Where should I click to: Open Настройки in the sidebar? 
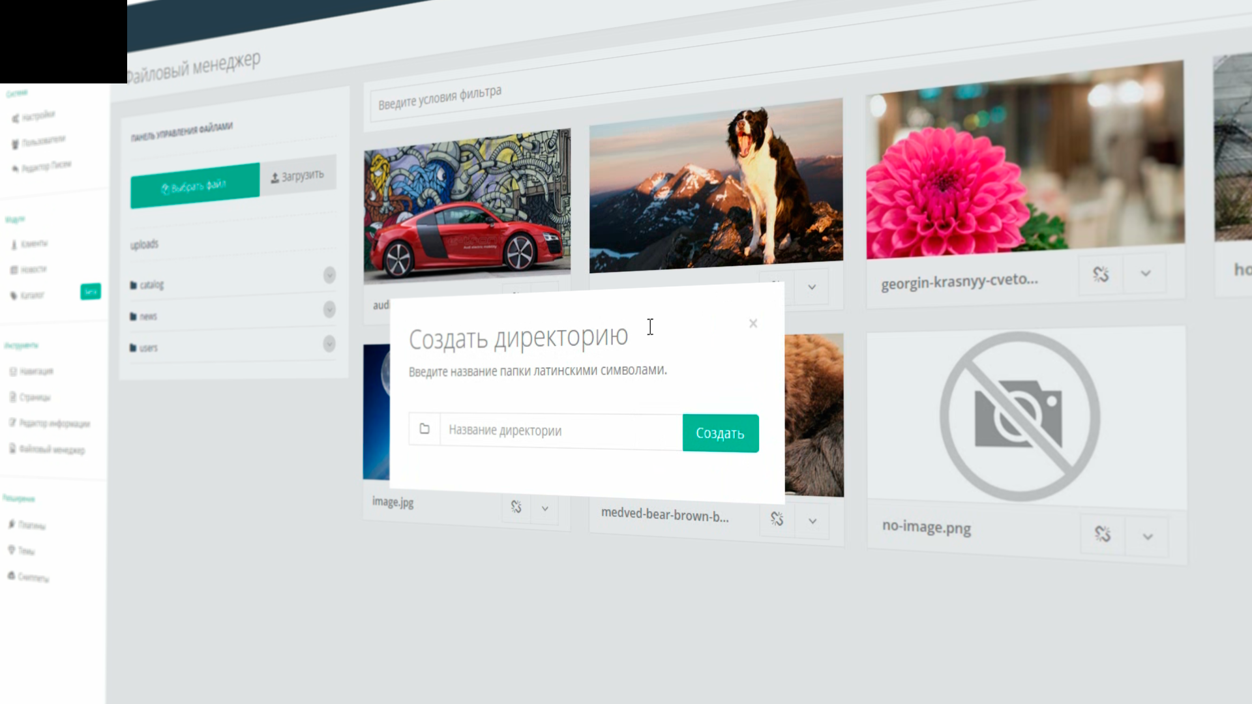(38, 115)
